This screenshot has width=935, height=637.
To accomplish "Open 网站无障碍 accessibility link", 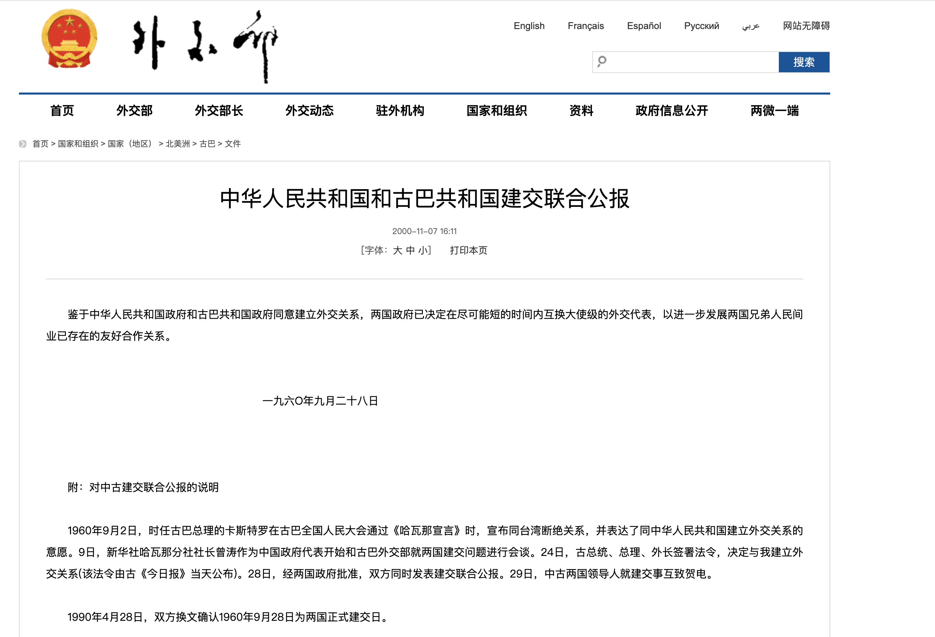I will pyautogui.click(x=806, y=26).
